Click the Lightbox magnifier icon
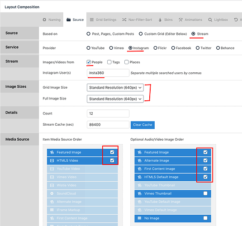This screenshot has width=242, height=226. coord(210,20)
